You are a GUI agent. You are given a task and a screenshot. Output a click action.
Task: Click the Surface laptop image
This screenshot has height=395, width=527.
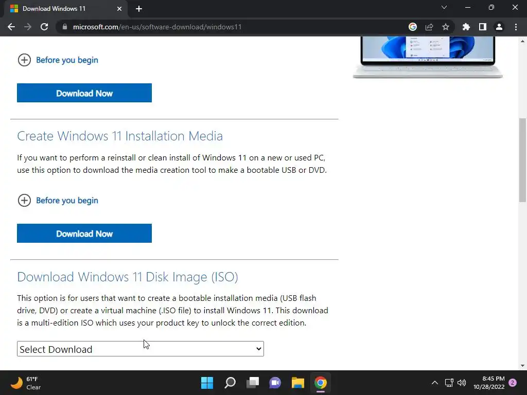pyautogui.click(x=428, y=58)
